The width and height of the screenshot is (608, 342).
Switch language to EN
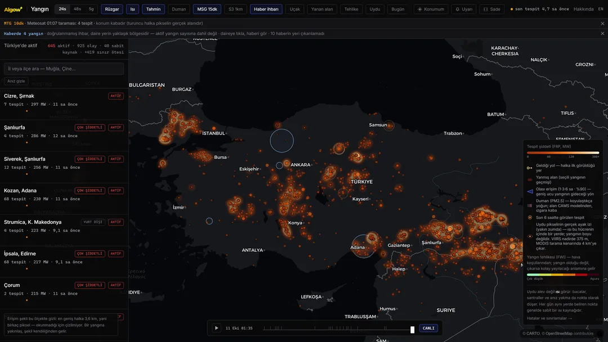pyautogui.click(x=601, y=9)
